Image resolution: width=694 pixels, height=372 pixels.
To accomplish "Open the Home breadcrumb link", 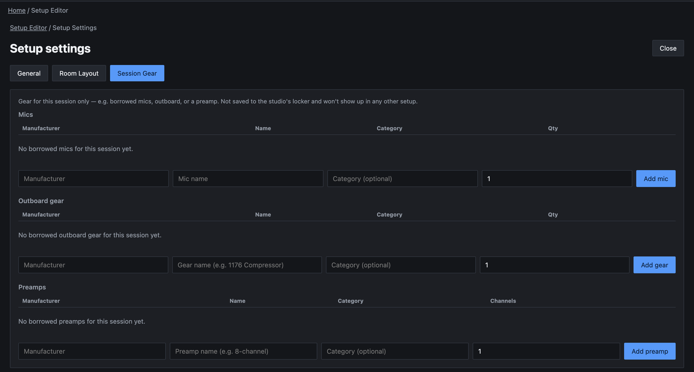I will [x=16, y=10].
